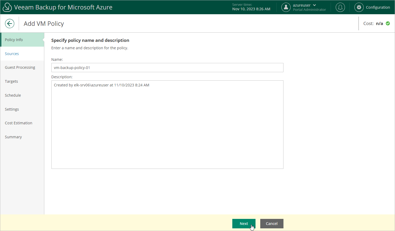
Task: Click inside the Description text area
Action: tap(167, 125)
